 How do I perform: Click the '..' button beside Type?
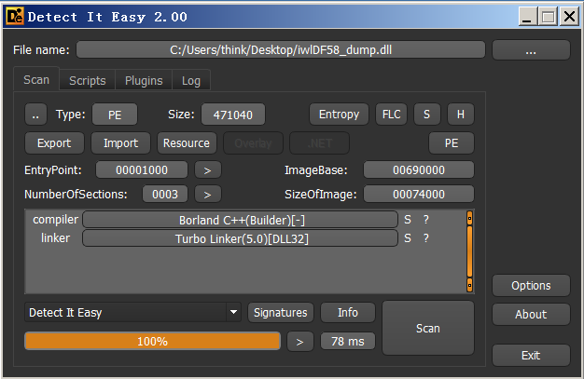(35, 115)
